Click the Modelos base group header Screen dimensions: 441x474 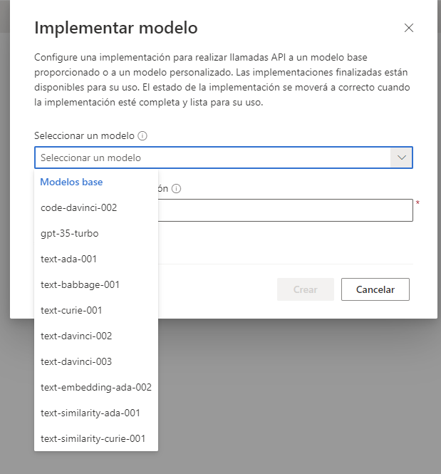(x=71, y=182)
